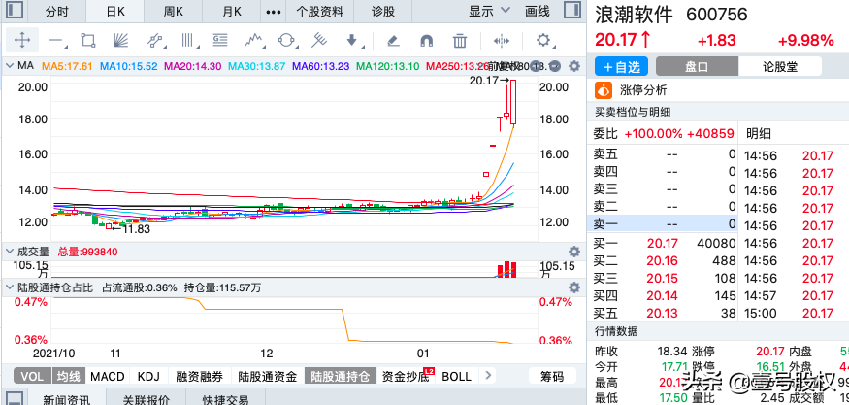The image size is (849, 405).
Task: Toggle the BOLL indicator
Action: point(456,376)
